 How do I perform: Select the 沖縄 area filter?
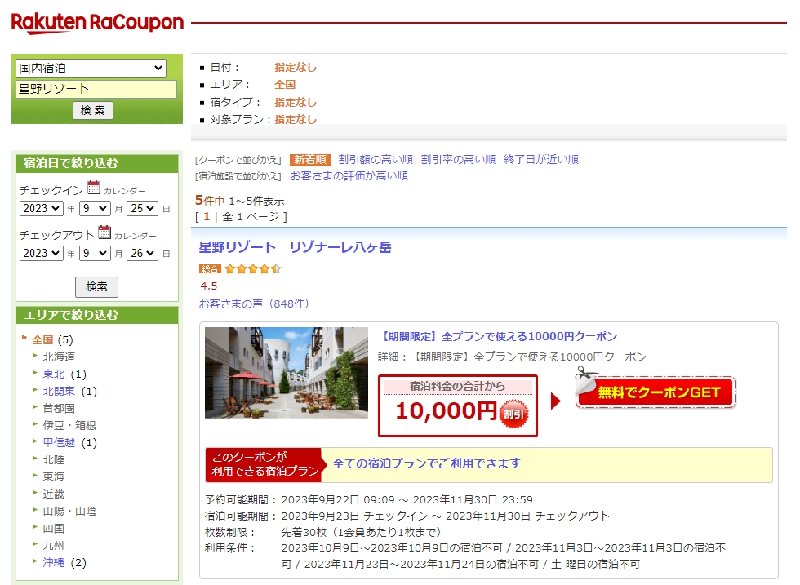54,562
